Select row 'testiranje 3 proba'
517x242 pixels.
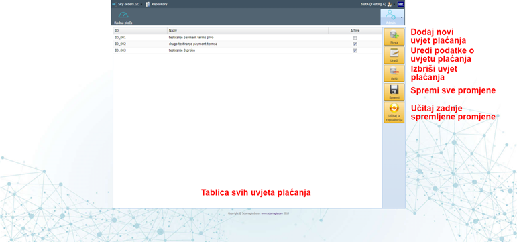tap(247, 50)
